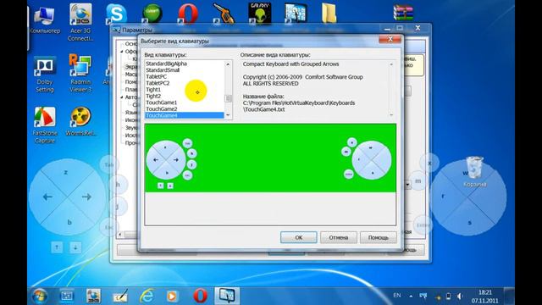Click the left scroll arrow in the Параметры tree
Screen dimensions: 542x305
point(120,235)
